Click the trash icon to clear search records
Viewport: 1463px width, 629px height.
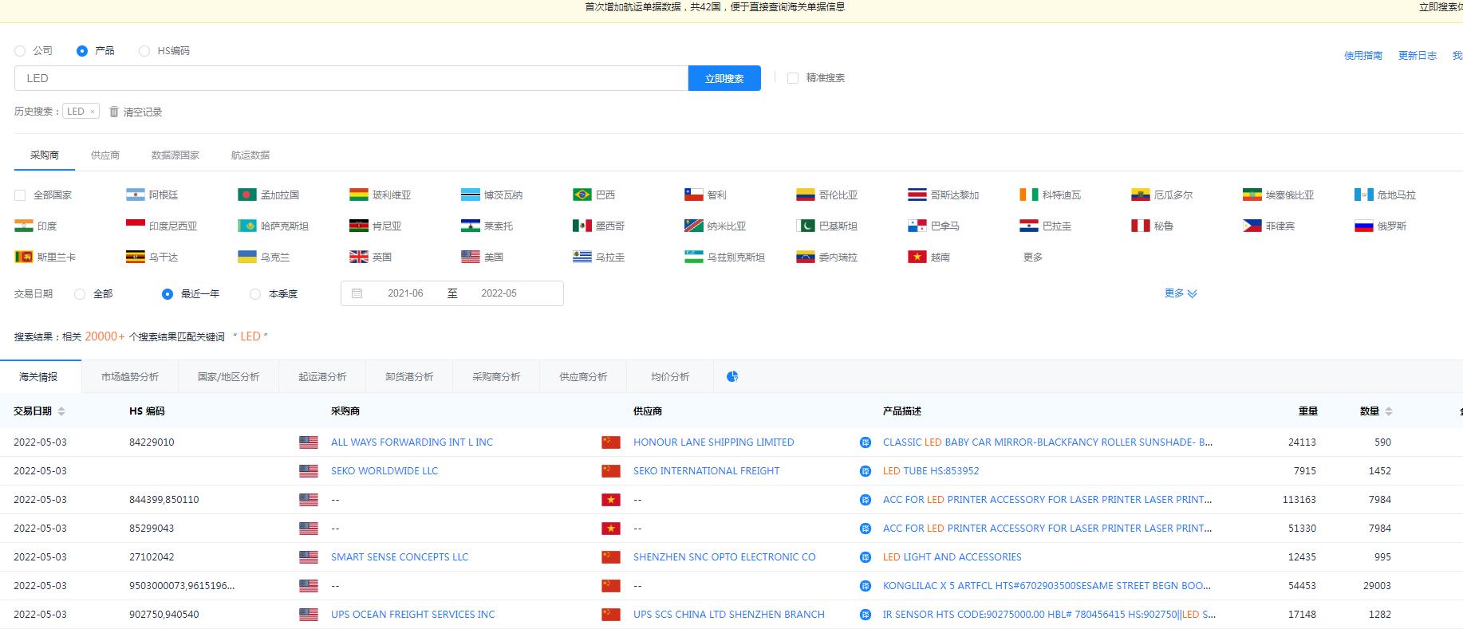tap(114, 112)
